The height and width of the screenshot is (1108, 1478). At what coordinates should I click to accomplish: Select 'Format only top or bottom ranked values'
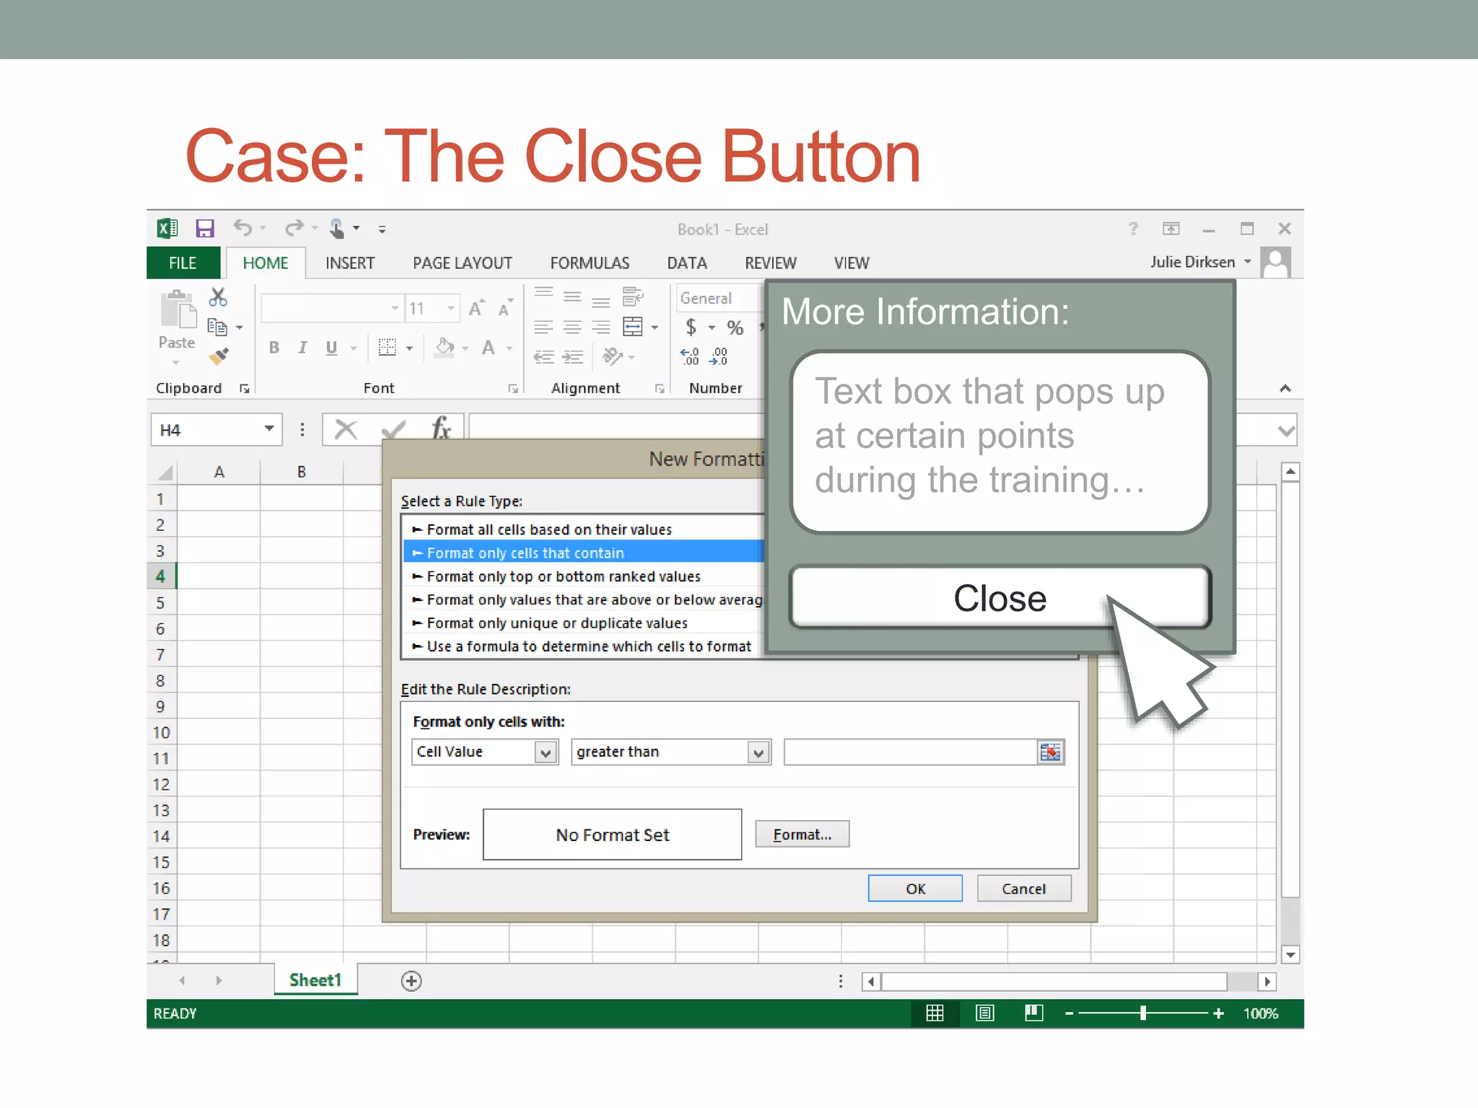point(583,576)
